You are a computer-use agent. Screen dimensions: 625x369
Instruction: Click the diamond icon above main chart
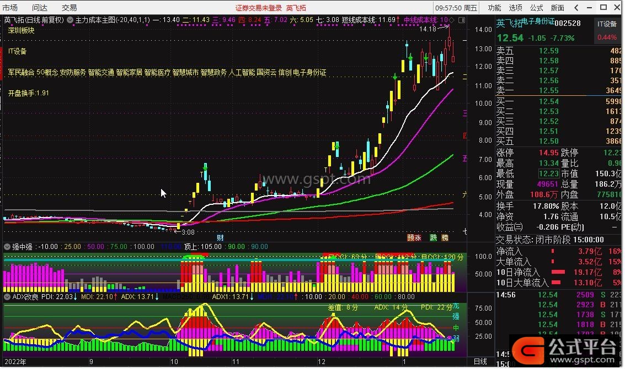coord(452,19)
